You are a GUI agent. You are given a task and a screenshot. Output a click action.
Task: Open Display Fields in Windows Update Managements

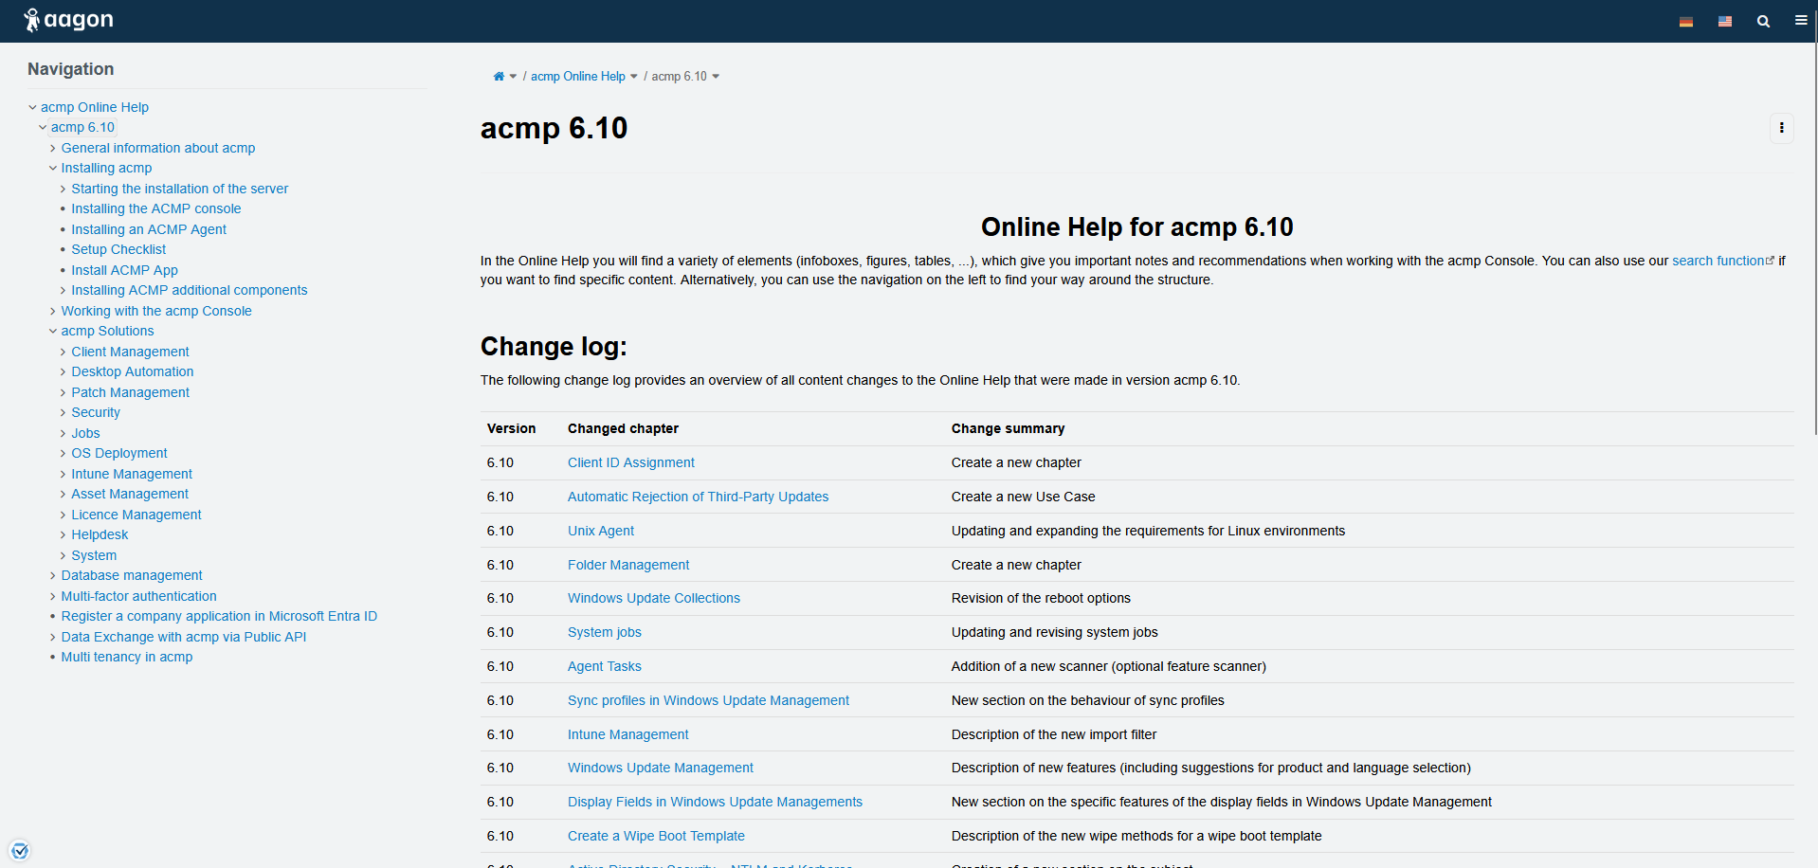[x=716, y=802]
